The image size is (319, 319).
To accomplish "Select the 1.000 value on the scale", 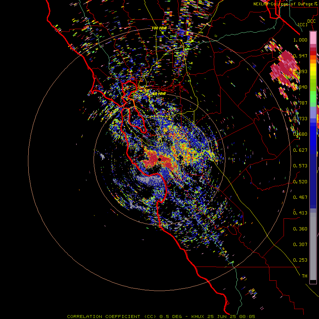I will [x=300, y=40].
